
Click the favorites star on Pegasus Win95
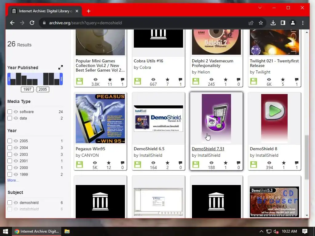[x=109, y=163]
